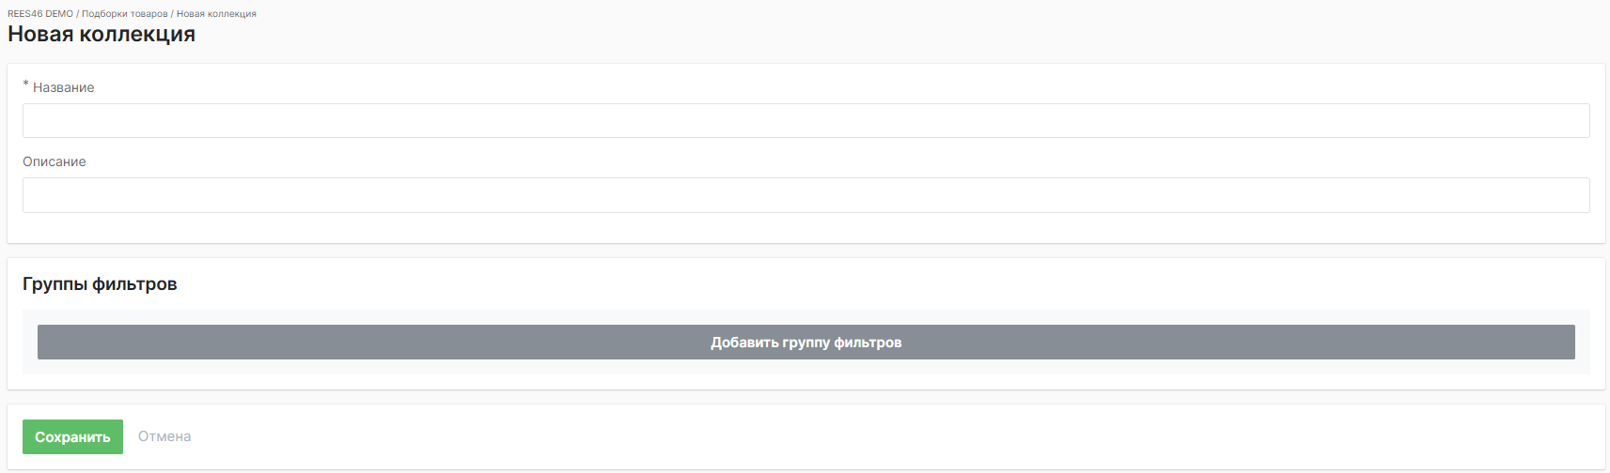Select the collection name input box
The width and height of the screenshot is (1610, 473).
[x=805, y=121]
